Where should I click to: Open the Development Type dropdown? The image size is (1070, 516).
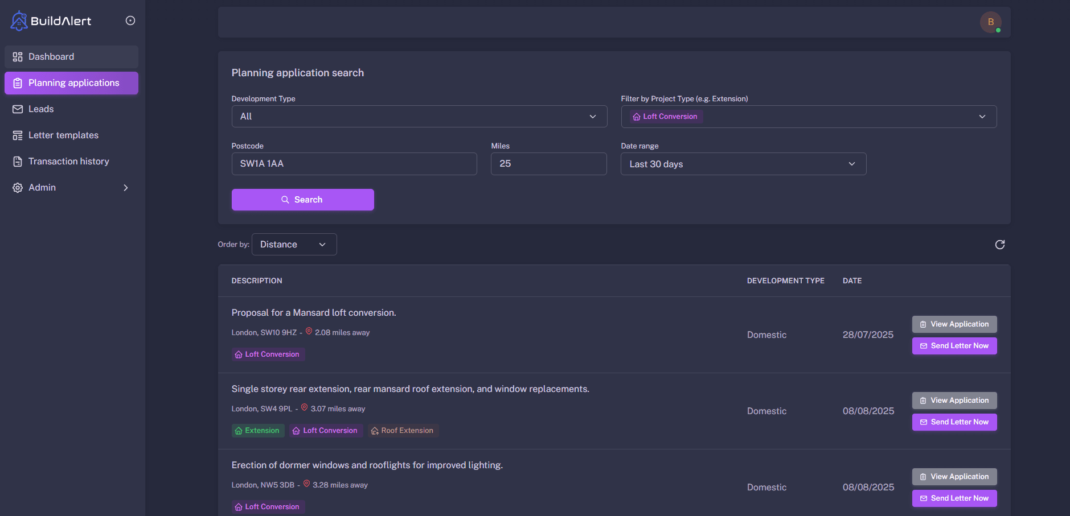click(x=419, y=117)
